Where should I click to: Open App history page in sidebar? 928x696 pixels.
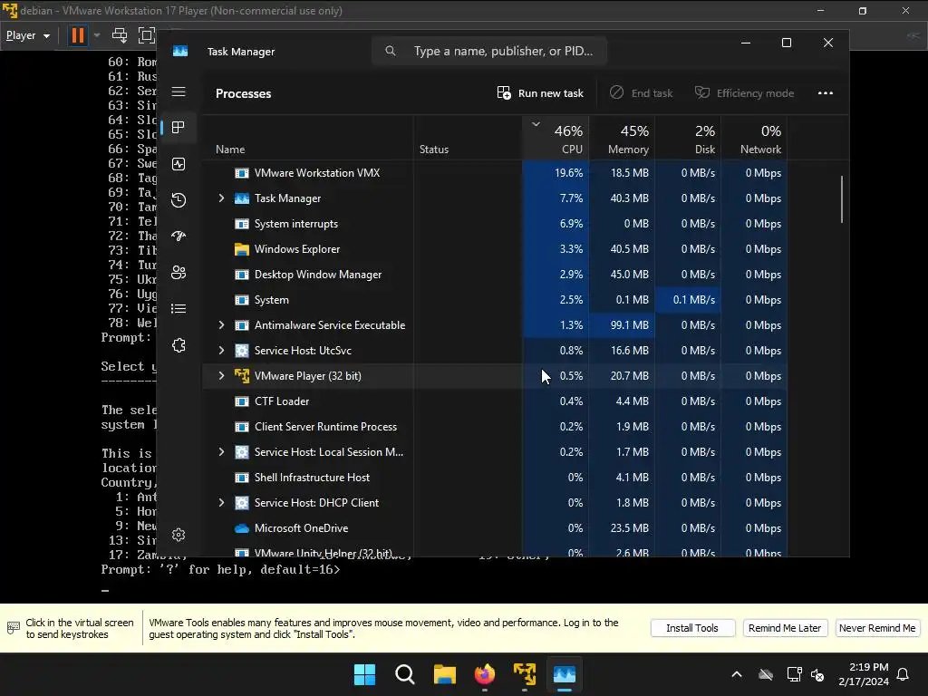tap(179, 200)
